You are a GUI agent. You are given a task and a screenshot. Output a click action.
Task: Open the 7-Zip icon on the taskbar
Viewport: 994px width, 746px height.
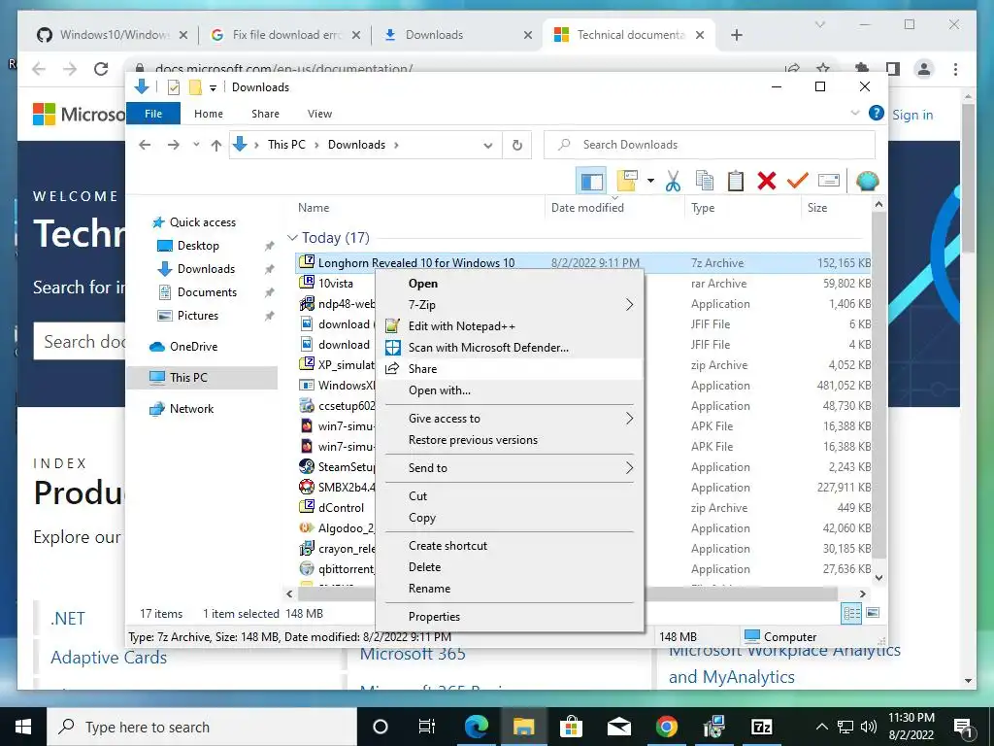pyautogui.click(x=761, y=727)
